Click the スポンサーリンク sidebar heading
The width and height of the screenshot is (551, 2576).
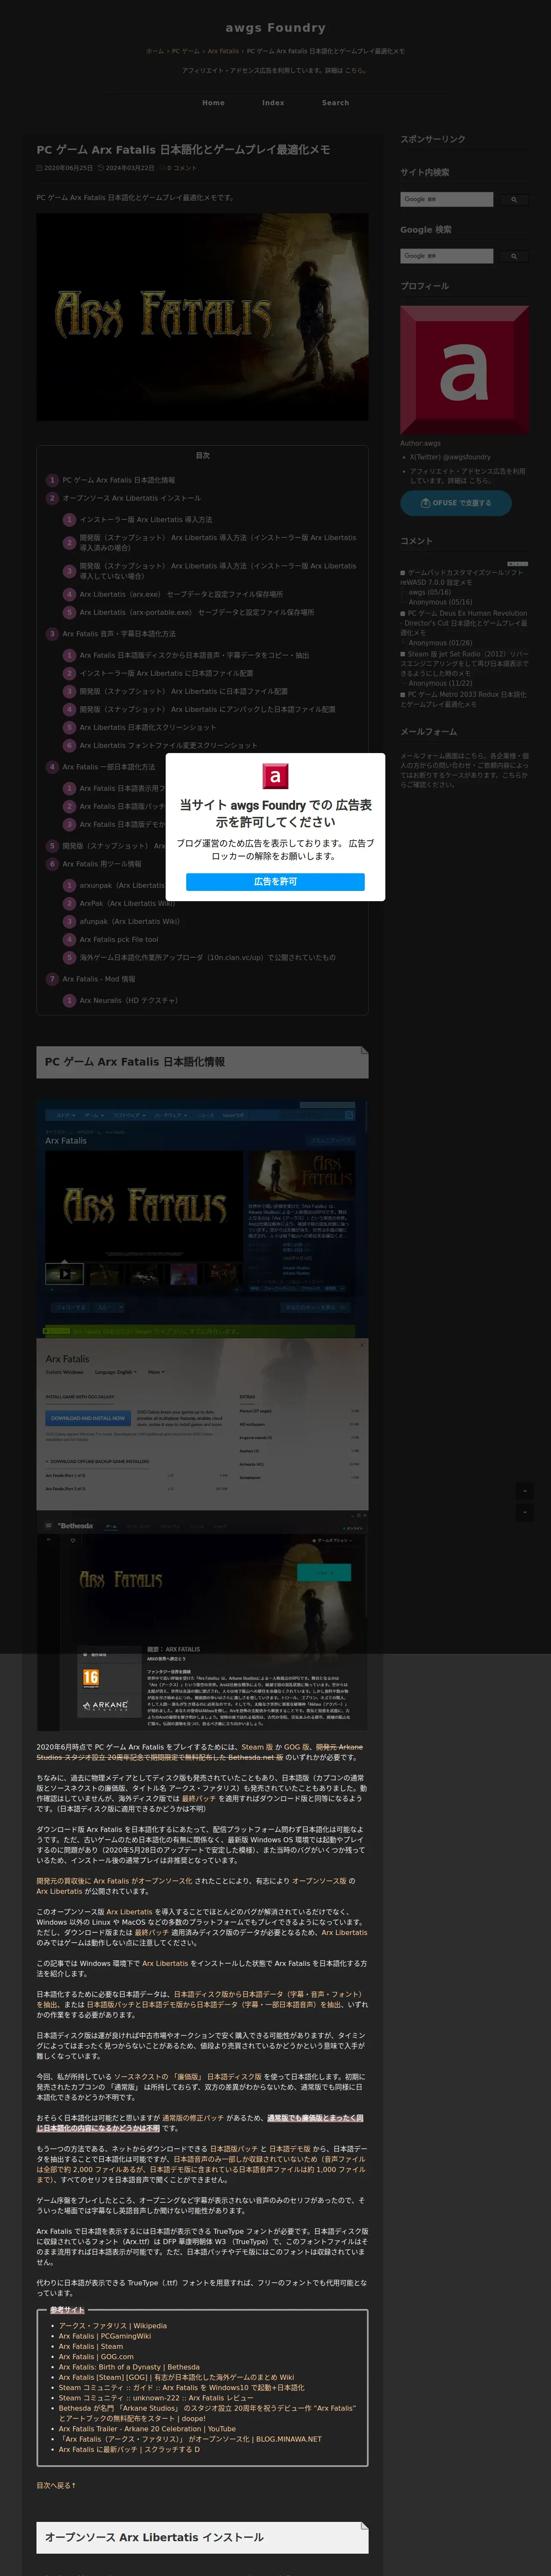click(433, 139)
